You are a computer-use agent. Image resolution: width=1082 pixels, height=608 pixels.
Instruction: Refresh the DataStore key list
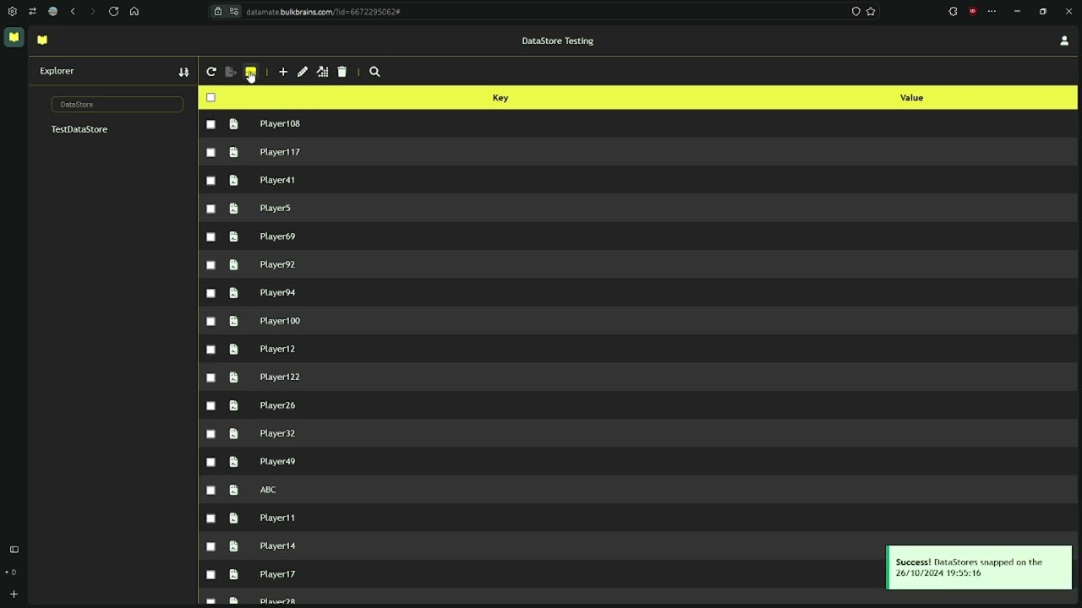pos(211,72)
